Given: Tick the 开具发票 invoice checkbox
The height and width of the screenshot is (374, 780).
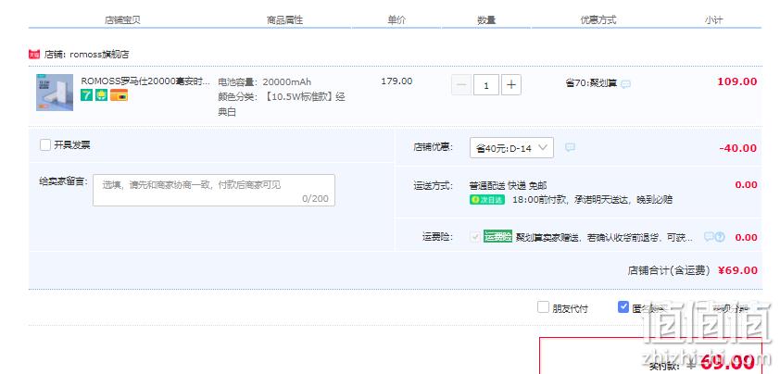Looking at the screenshot, I should point(45,145).
